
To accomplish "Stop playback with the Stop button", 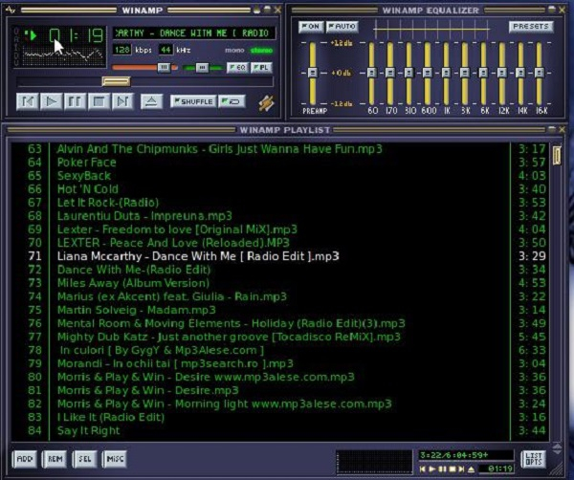I will pos(99,100).
